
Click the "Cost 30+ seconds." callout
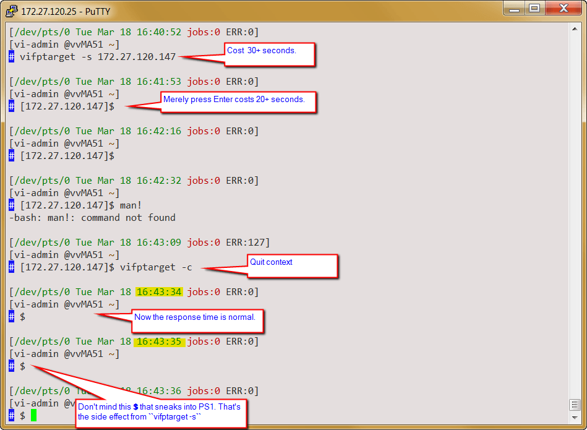click(269, 54)
